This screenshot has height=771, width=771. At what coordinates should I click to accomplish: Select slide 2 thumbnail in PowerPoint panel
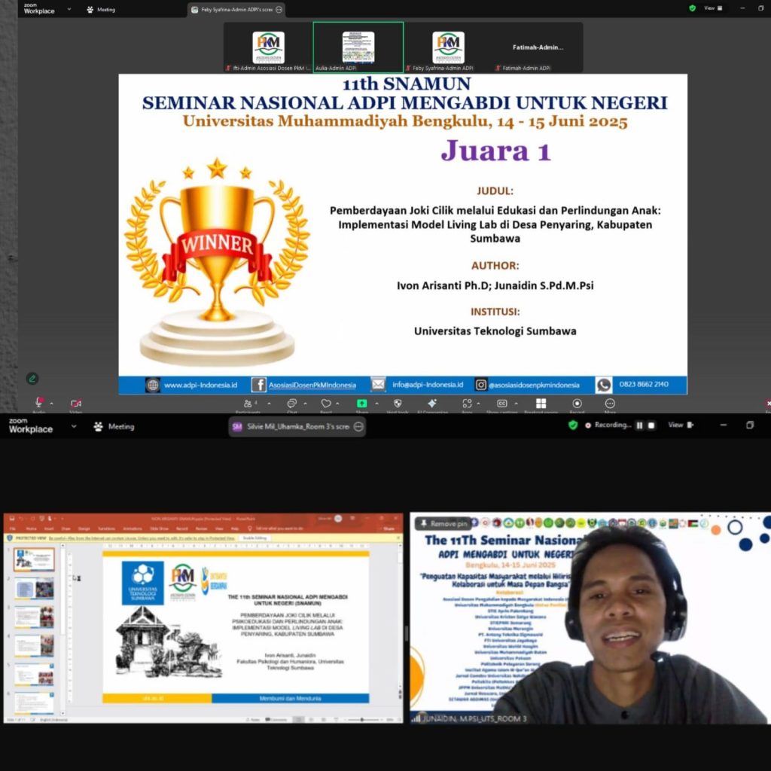pos(34,588)
